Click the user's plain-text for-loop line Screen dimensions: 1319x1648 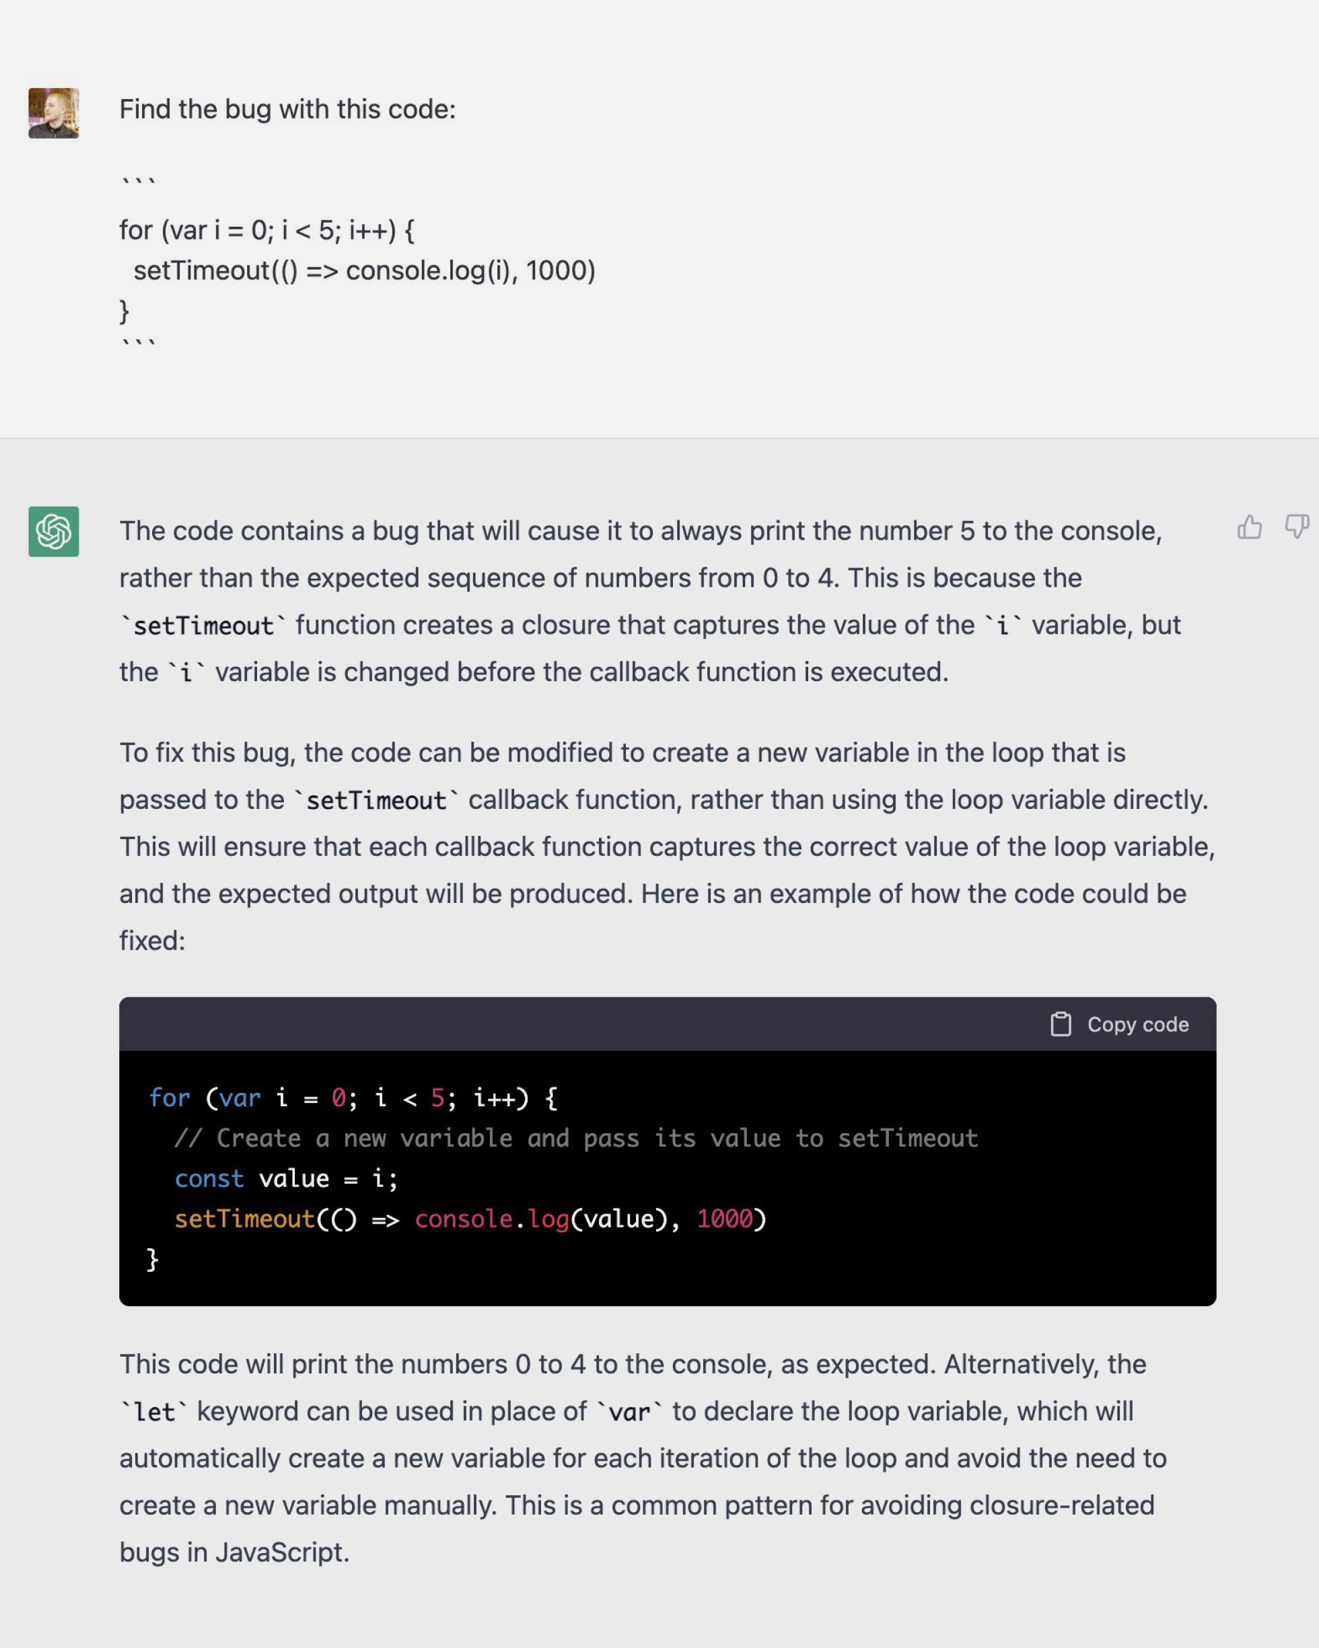[266, 230]
